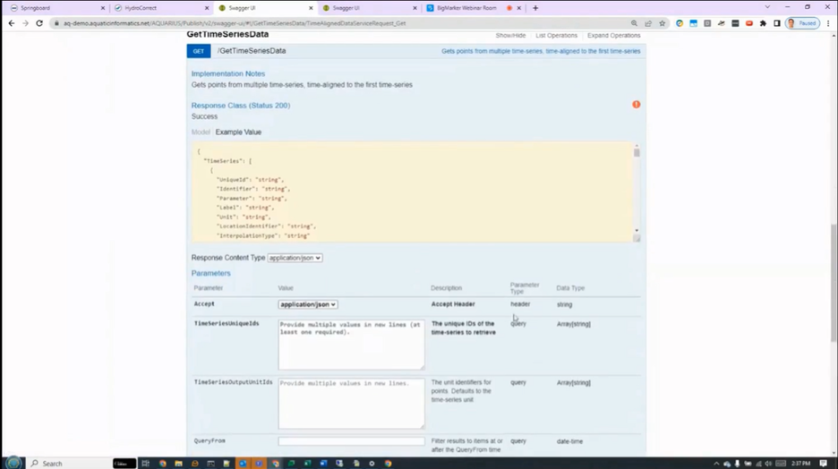Close the BigMarker Webinar Room tab

coord(519,8)
